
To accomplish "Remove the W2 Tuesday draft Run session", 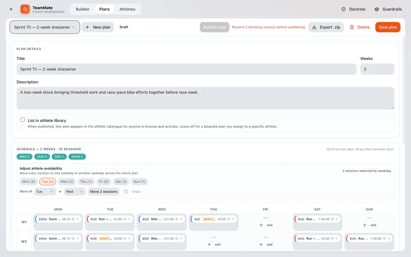I will pos(129,238).
